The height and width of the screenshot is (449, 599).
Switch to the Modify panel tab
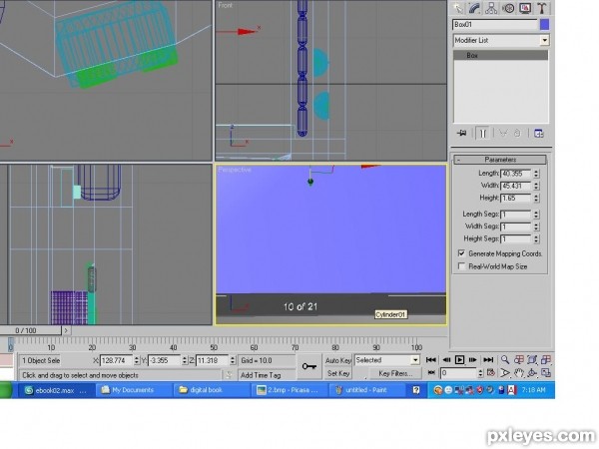point(474,8)
